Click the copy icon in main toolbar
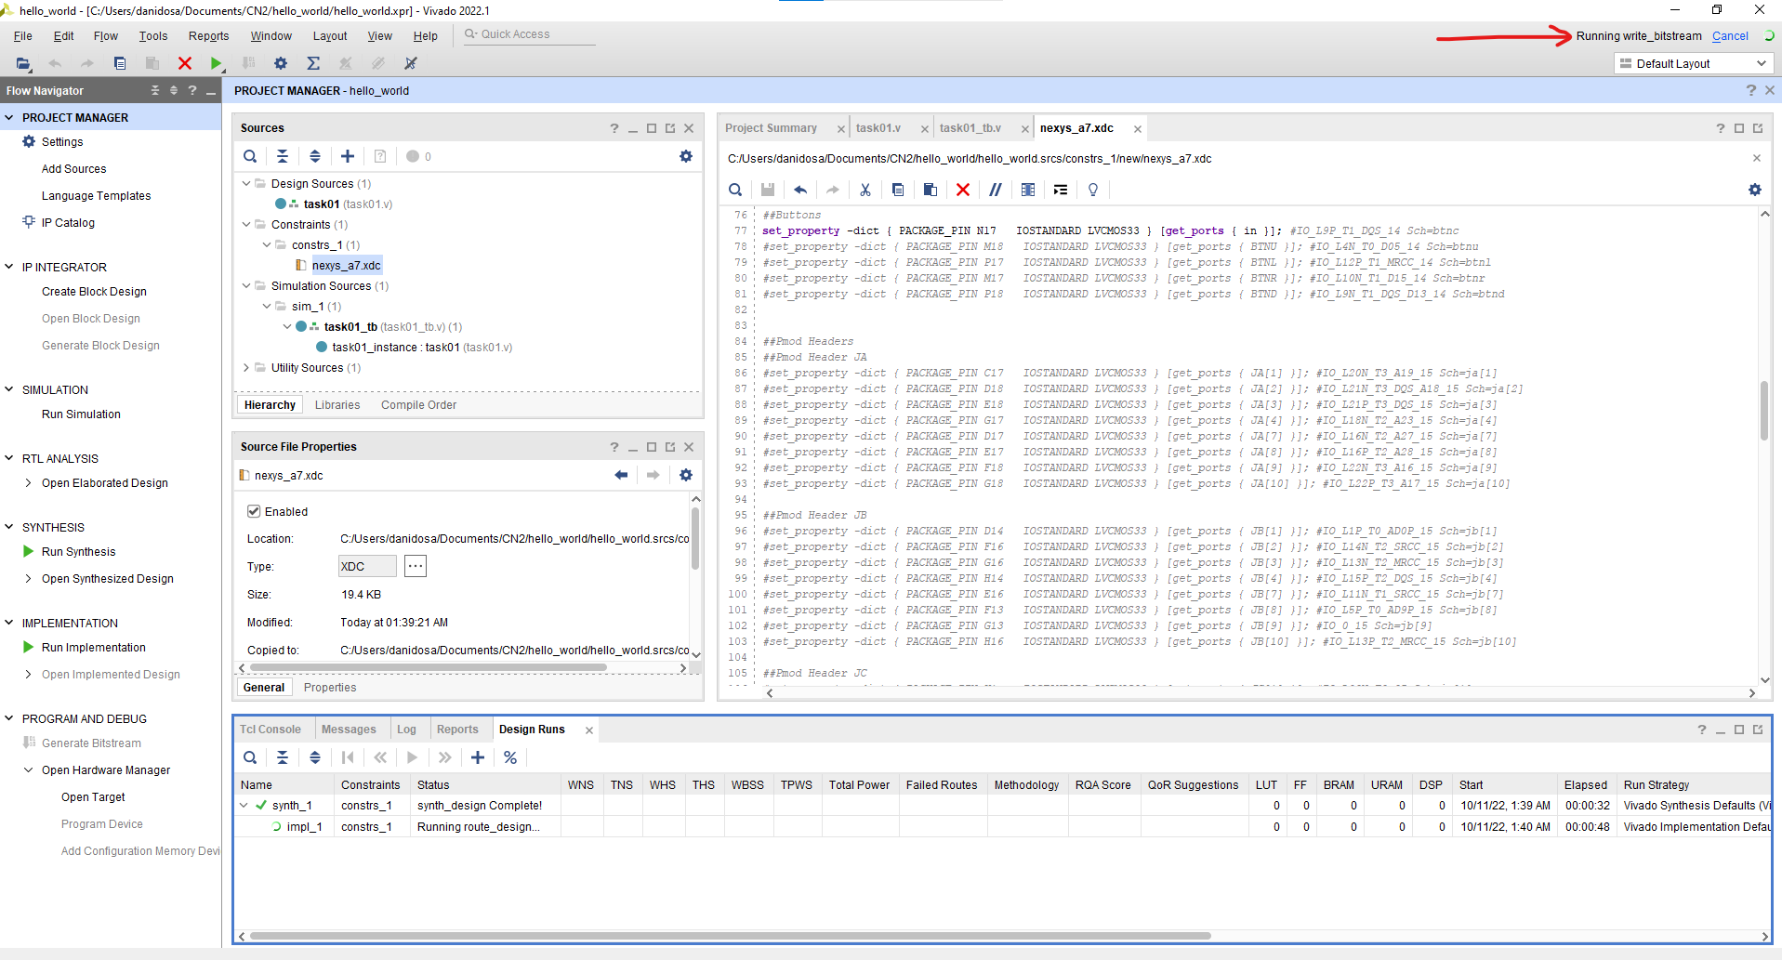The width and height of the screenshot is (1782, 960). pos(120,63)
